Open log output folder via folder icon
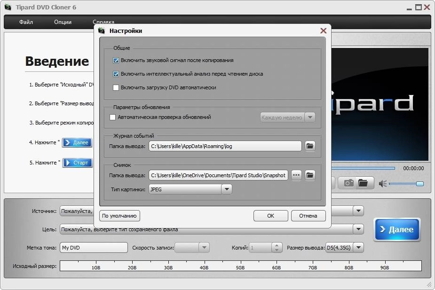The height and width of the screenshot is (290, 435). click(x=310, y=146)
